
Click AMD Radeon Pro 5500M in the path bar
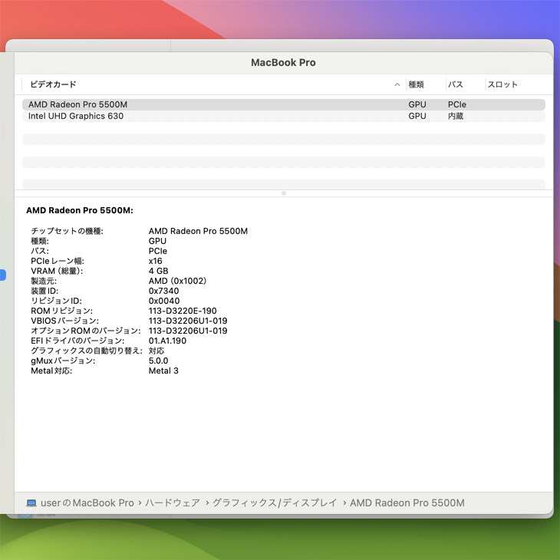pos(407,503)
